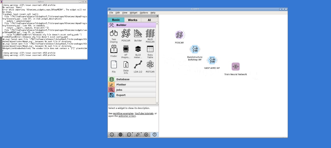The height and width of the screenshot is (148, 331).
Task: Minimize the ALKEMIE window
Action: (x=280, y=9)
